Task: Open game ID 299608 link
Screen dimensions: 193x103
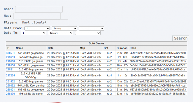Action: (x=11, y=61)
